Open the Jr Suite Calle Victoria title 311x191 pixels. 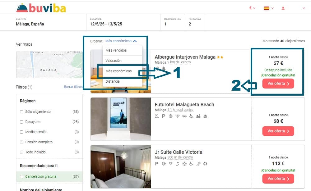179,152
